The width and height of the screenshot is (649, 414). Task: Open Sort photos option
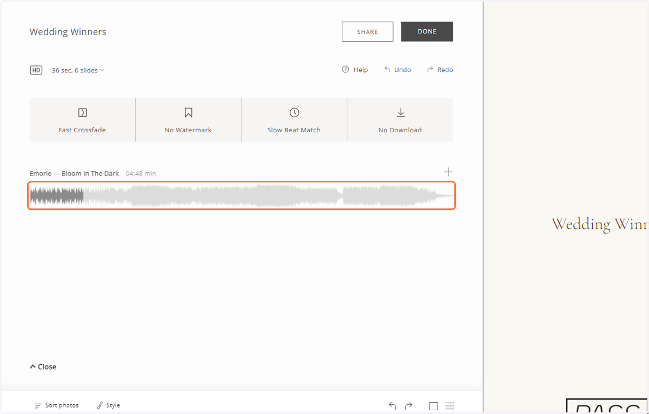[x=57, y=405]
